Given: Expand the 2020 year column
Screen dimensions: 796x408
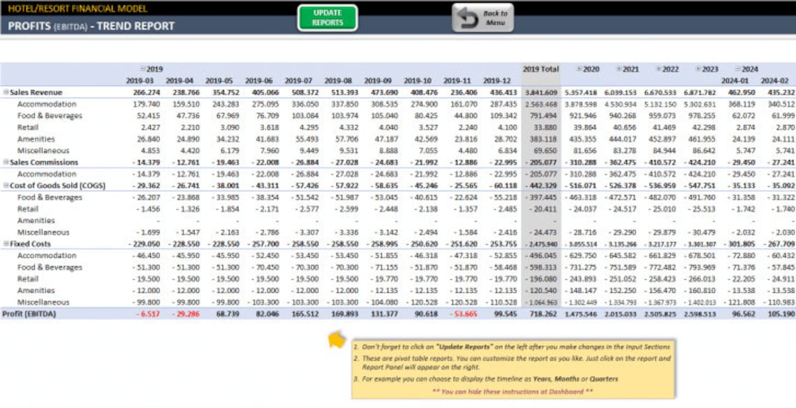Looking at the screenshot, I should click(x=580, y=69).
